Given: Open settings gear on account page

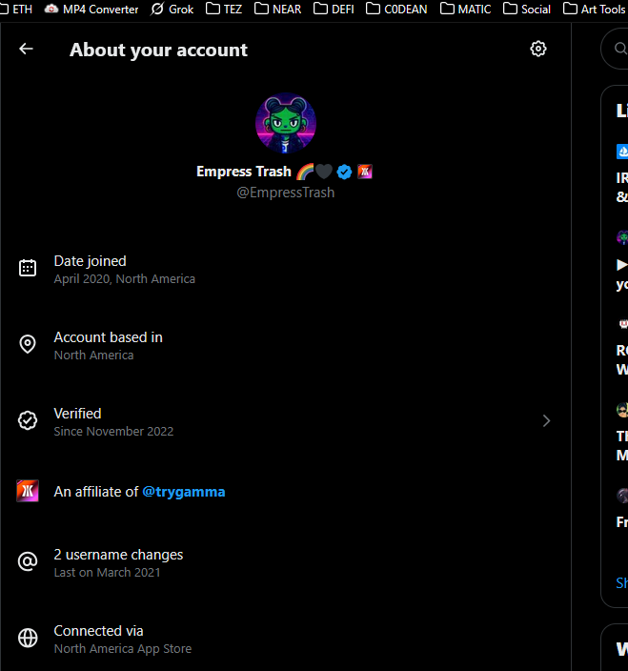Looking at the screenshot, I should click(538, 49).
